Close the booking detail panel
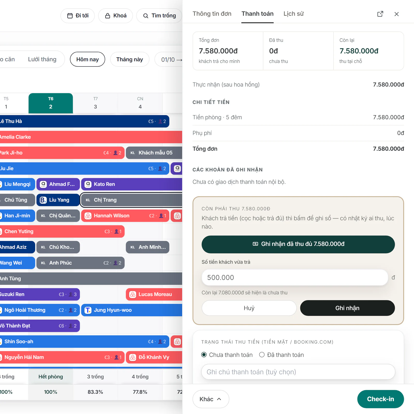The image size is (414, 414). click(396, 14)
